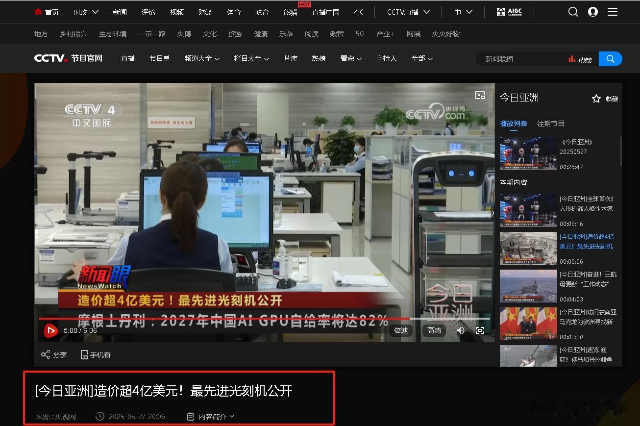Open the hamburger menu in the top bar
640x426 pixels.
tap(613, 12)
